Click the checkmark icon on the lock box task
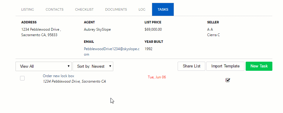 [x=228, y=80]
